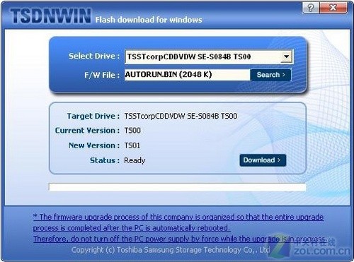The image size is (354, 262).
Task: Start the firmware Download
Action: point(263,160)
